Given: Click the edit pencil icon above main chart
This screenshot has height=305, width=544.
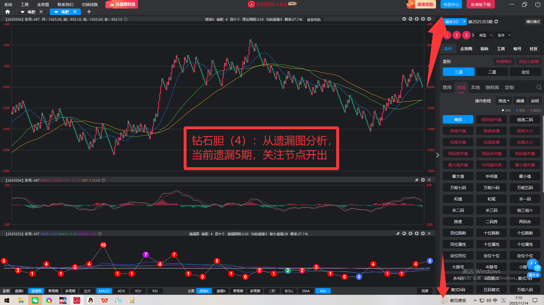Looking at the screenshot, I should 404,19.
